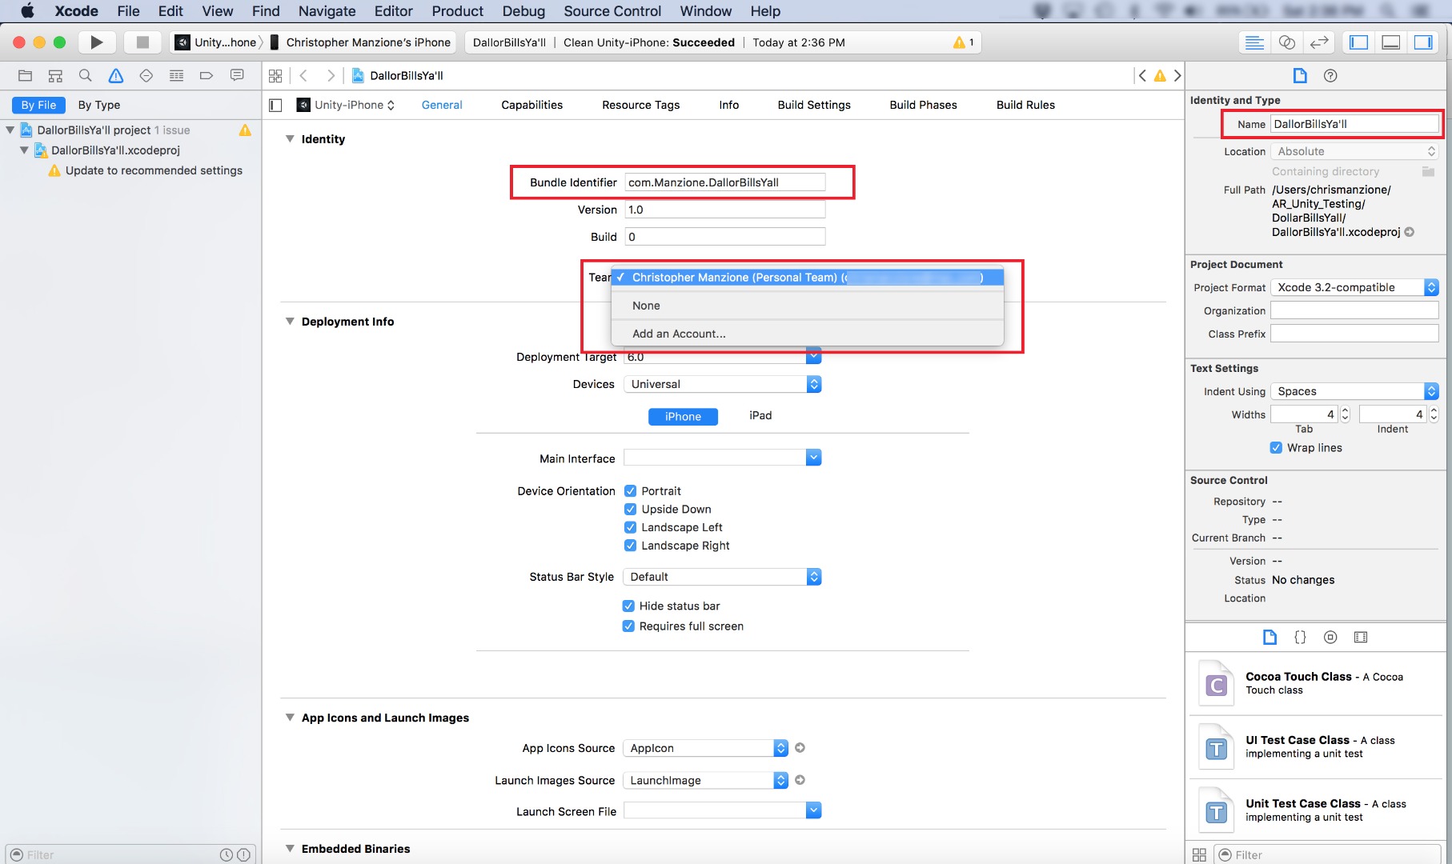Open the Product menu

(457, 11)
